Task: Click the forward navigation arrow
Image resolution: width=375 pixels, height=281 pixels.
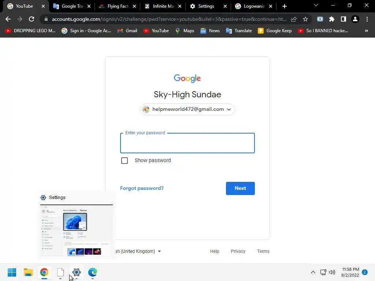Action: point(20,19)
